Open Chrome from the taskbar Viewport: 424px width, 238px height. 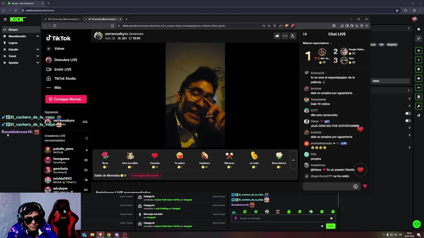point(108,235)
